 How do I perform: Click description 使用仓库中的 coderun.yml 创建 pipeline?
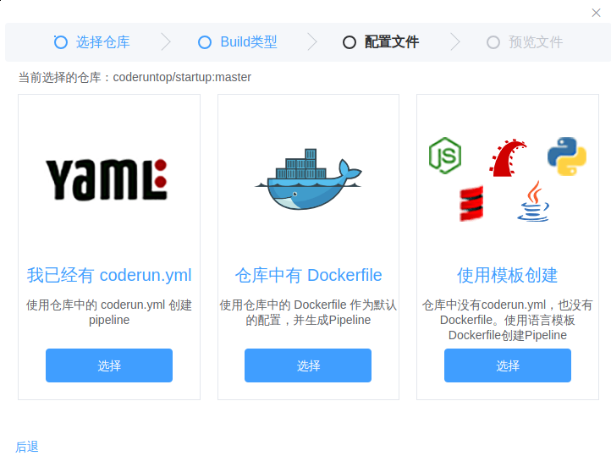109,312
